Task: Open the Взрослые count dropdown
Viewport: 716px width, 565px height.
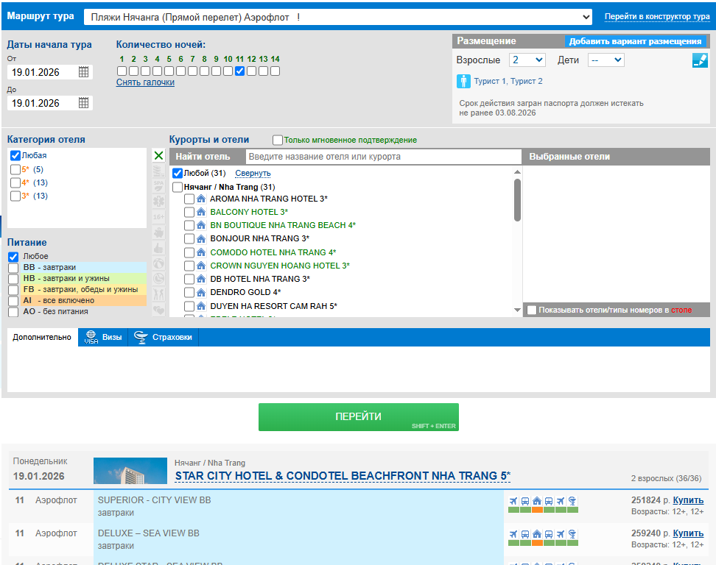Action: 527,60
